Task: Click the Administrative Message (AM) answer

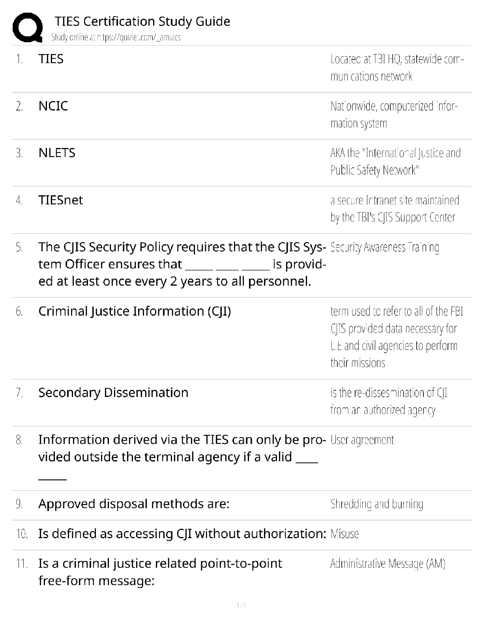Action: [388, 563]
